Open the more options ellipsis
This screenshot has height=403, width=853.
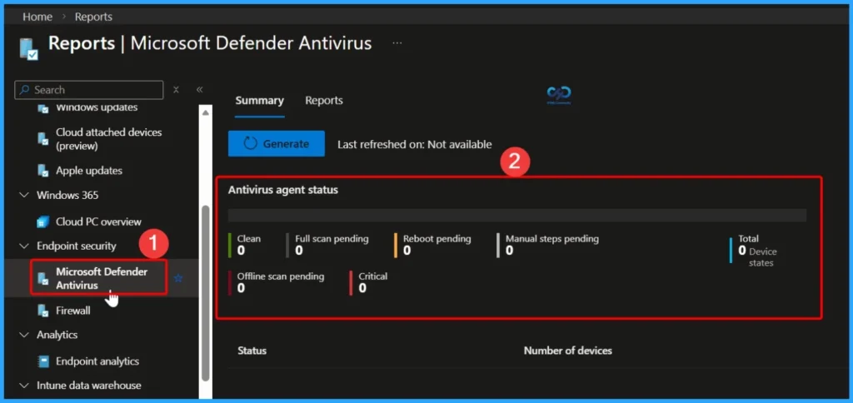397,43
